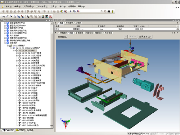
Task: Switch to the 工艺文档 tab
Action: click(69, 23)
